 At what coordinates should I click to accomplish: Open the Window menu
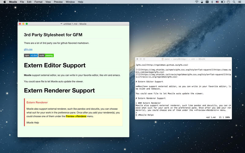click(70, 2)
